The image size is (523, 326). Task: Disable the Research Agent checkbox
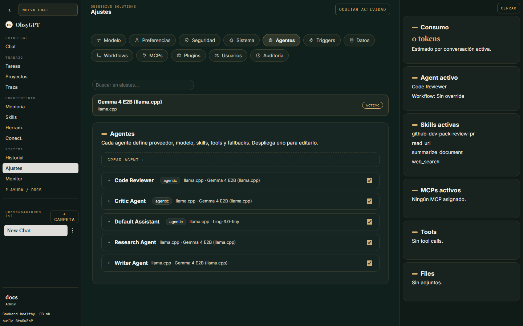click(x=370, y=242)
